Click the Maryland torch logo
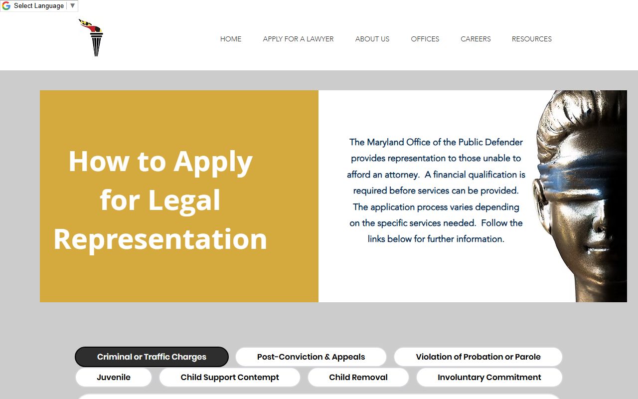The width and height of the screenshot is (638, 399). pyautogui.click(x=91, y=37)
